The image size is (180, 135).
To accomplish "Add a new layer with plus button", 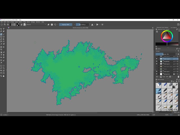I will 157,77.
